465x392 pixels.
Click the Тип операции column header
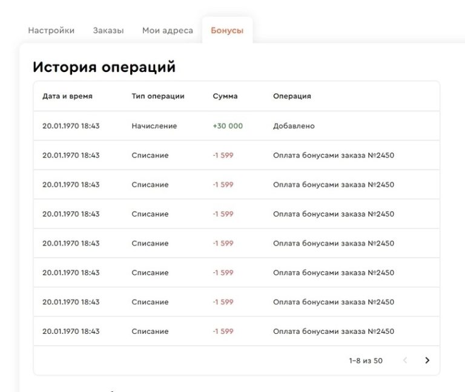(x=158, y=96)
